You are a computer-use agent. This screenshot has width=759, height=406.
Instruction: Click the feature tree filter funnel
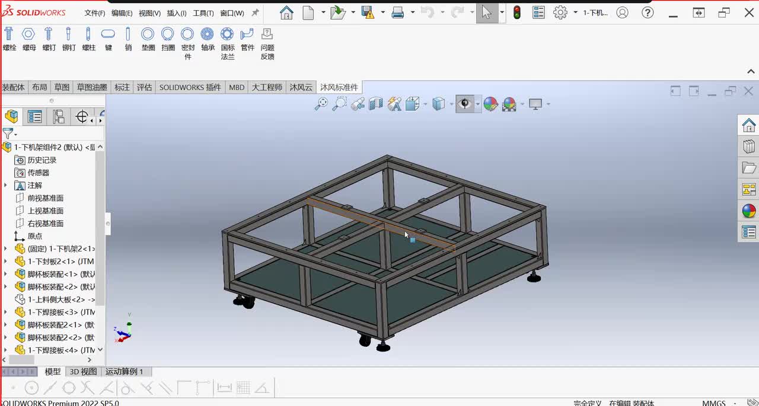(8, 134)
